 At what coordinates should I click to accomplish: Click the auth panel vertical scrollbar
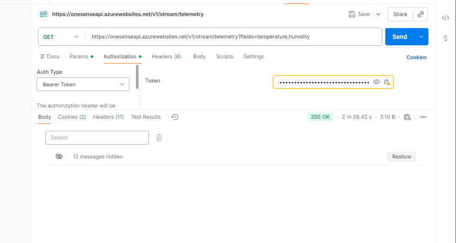(137, 77)
